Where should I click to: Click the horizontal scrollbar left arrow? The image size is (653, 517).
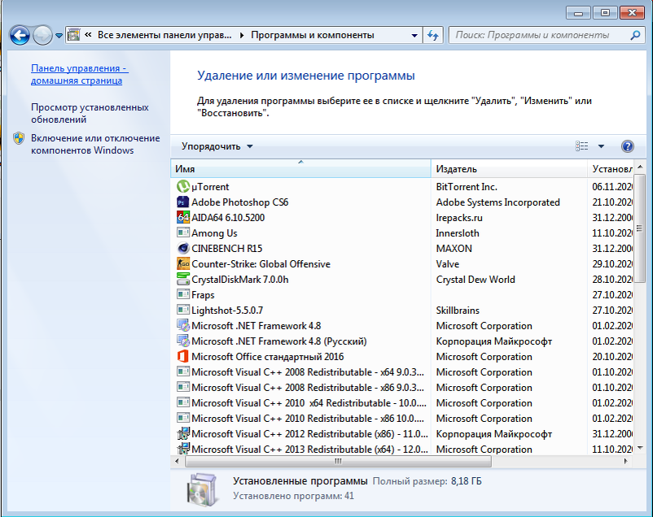[x=177, y=461]
